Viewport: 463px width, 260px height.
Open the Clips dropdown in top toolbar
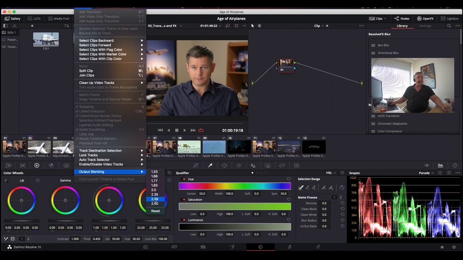click(x=377, y=18)
